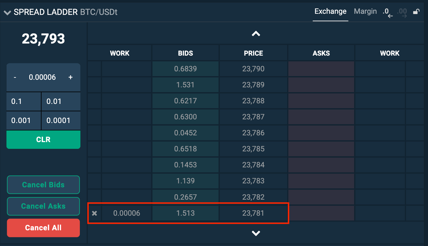Select the Exchange tab
428x246 pixels.
click(x=330, y=11)
